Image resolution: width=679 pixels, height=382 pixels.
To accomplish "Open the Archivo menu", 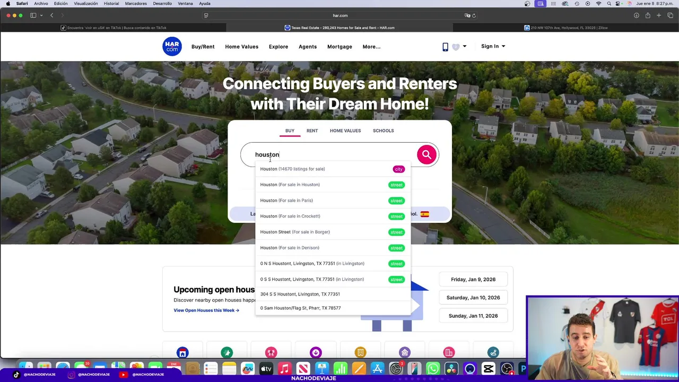I will click(41, 4).
